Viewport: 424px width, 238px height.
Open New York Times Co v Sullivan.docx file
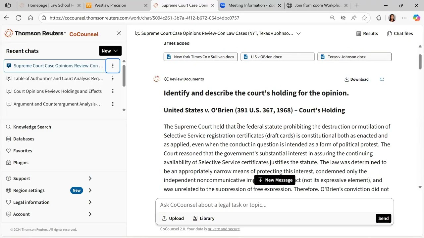pyautogui.click(x=200, y=57)
